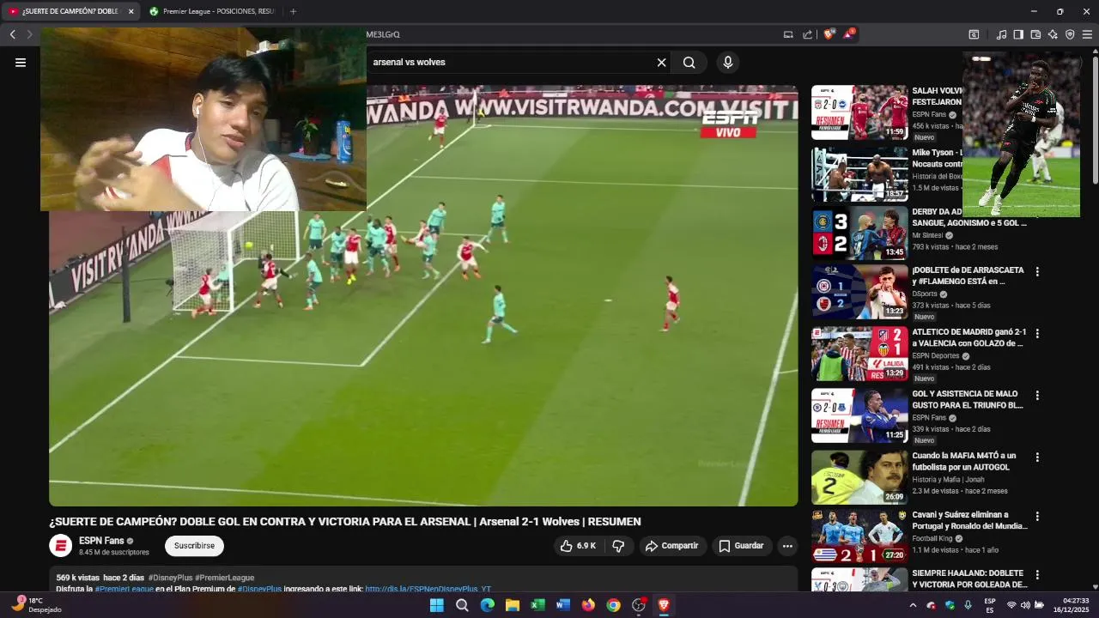Open 'ATLETICO DE MADRID ganó 2-1' title
1099x618 pixels.
(x=969, y=337)
